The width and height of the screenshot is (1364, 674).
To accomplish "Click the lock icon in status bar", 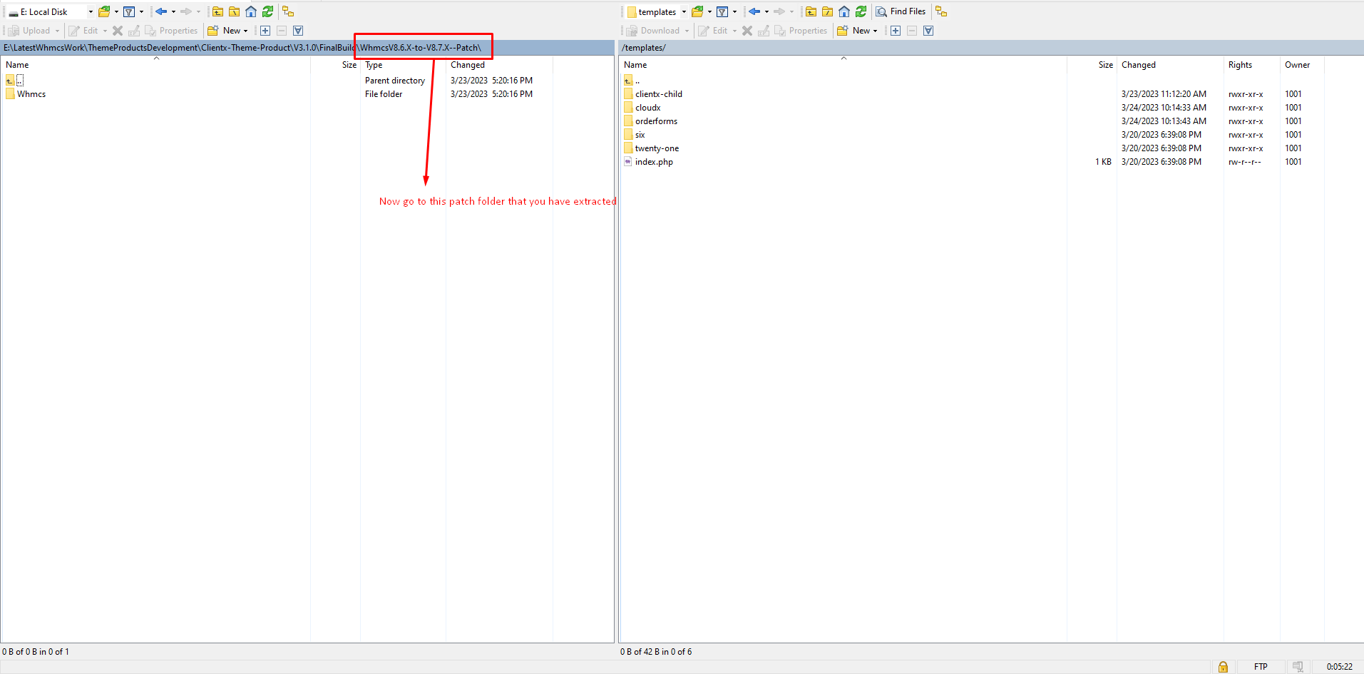I will [1223, 666].
